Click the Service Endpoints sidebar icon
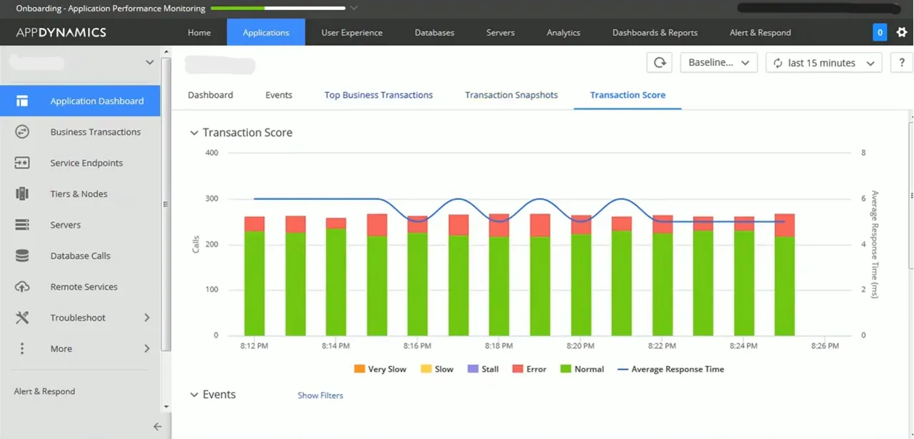 [22, 163]
